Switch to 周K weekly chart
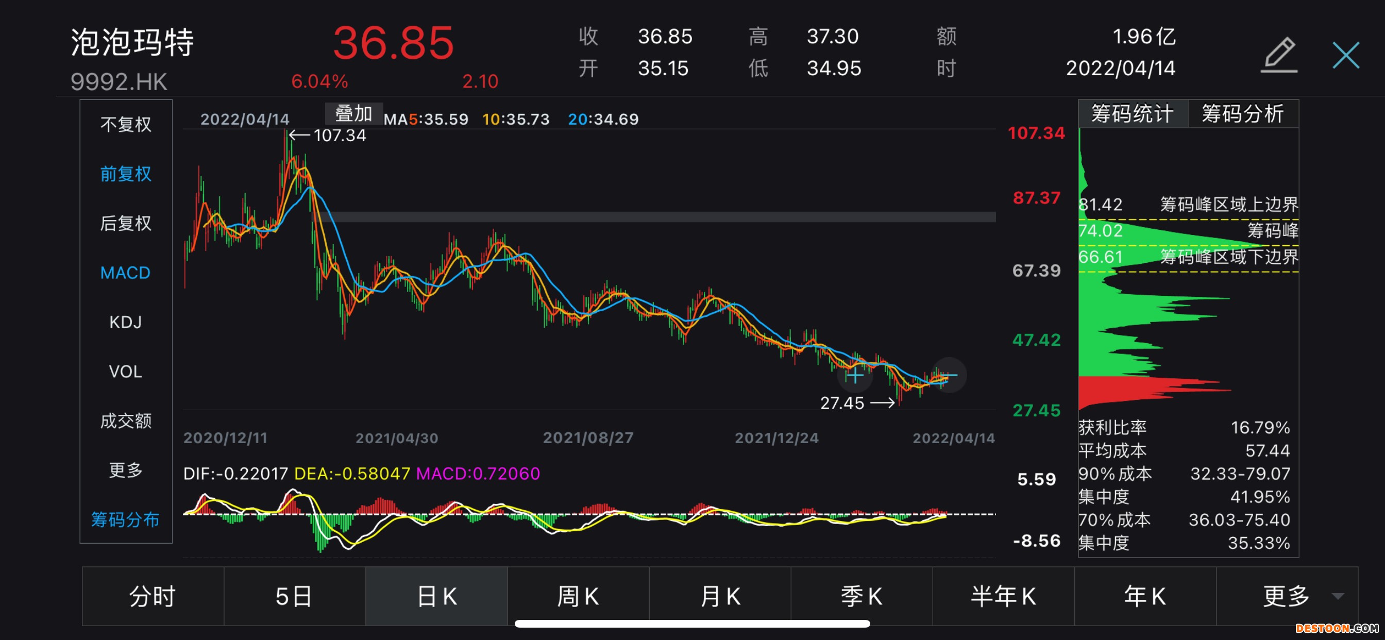Screen dimensions: 1385x640 pyautogui.click(x=578, y=596)
